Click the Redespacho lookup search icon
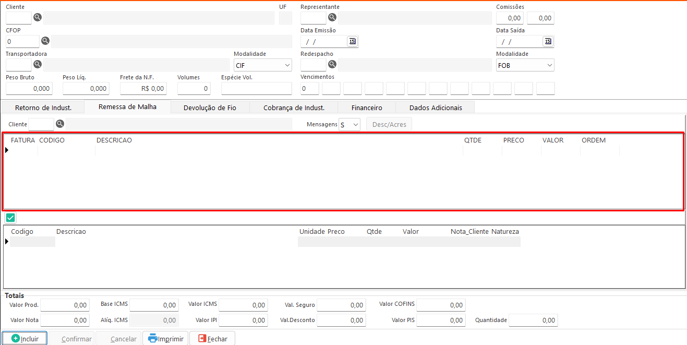 332,65
